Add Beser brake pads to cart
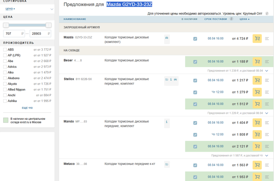 [x=257, y=62]
